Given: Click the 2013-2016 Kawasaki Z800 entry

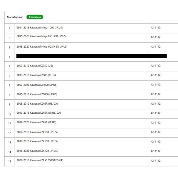Looking at the screenshot, I should pyautogui.click(x=37, y=75).
